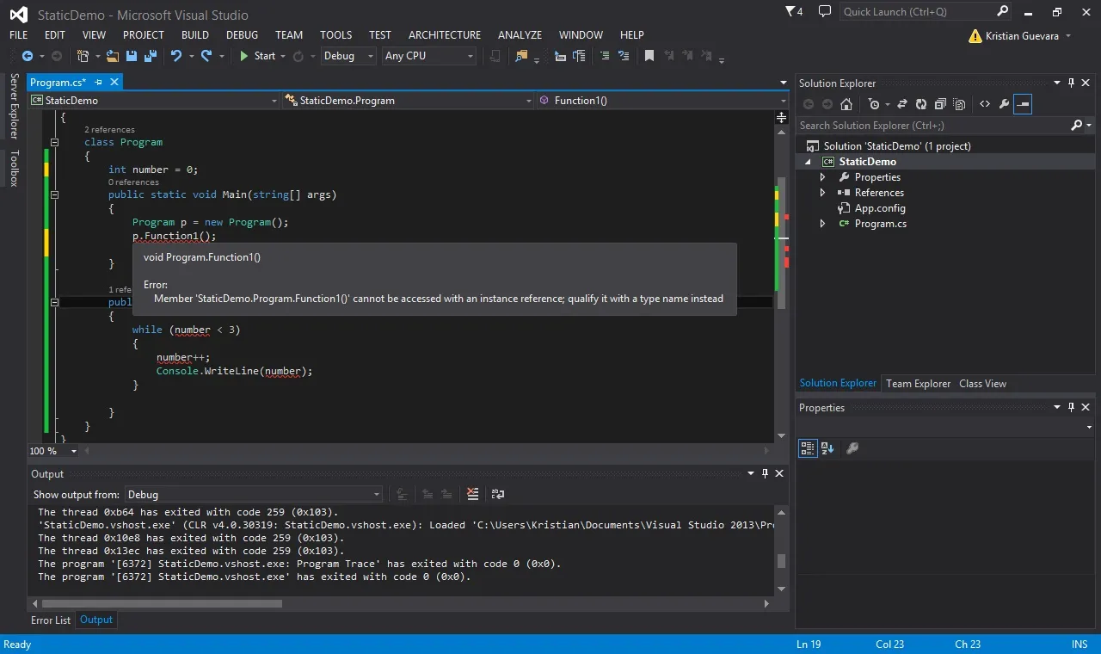
Task: Open the BUILD menu
Action: click(195, 35)
